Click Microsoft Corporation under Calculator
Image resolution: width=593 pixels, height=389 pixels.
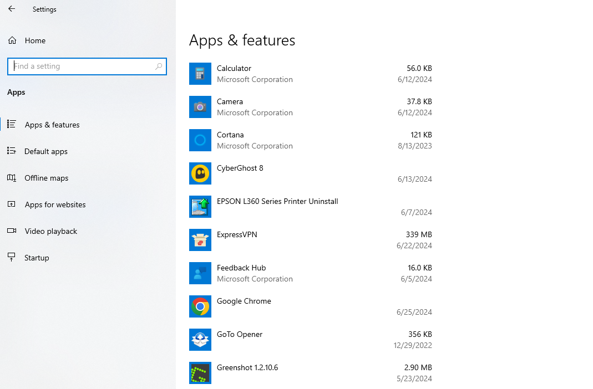tap(255, 79)
